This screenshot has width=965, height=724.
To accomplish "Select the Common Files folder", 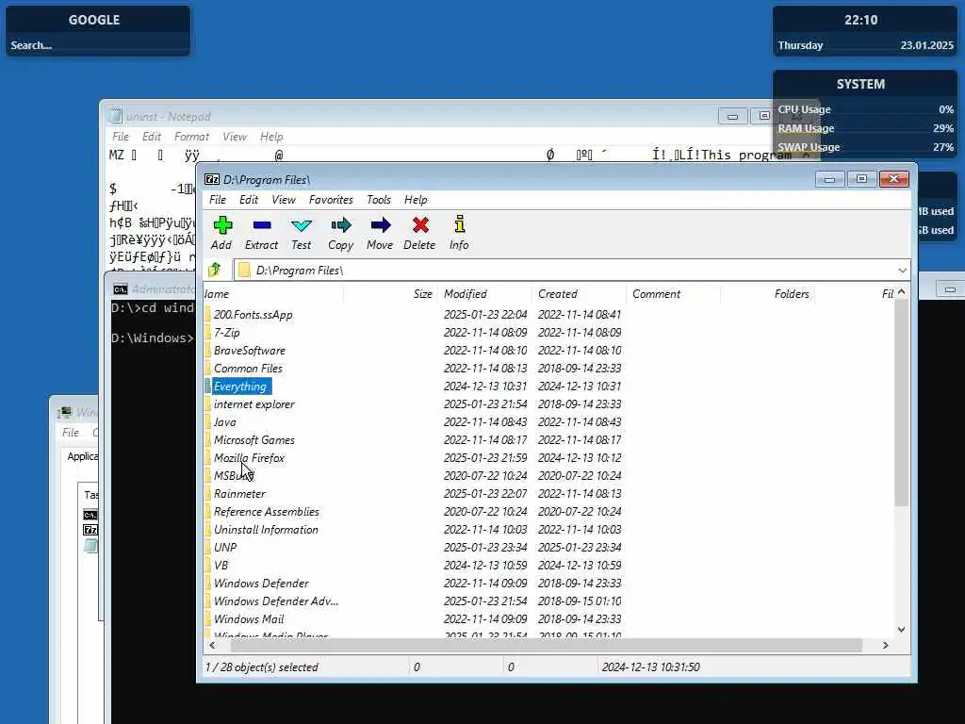I will click(x=248, y=369).
